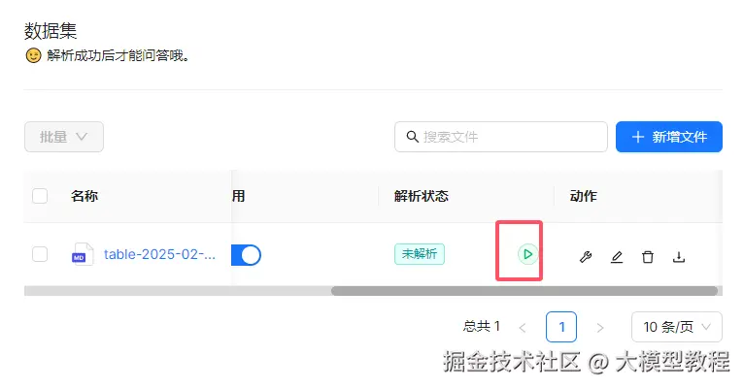Click the horizontal scrollbar under the table

click(x=524, y=290)
